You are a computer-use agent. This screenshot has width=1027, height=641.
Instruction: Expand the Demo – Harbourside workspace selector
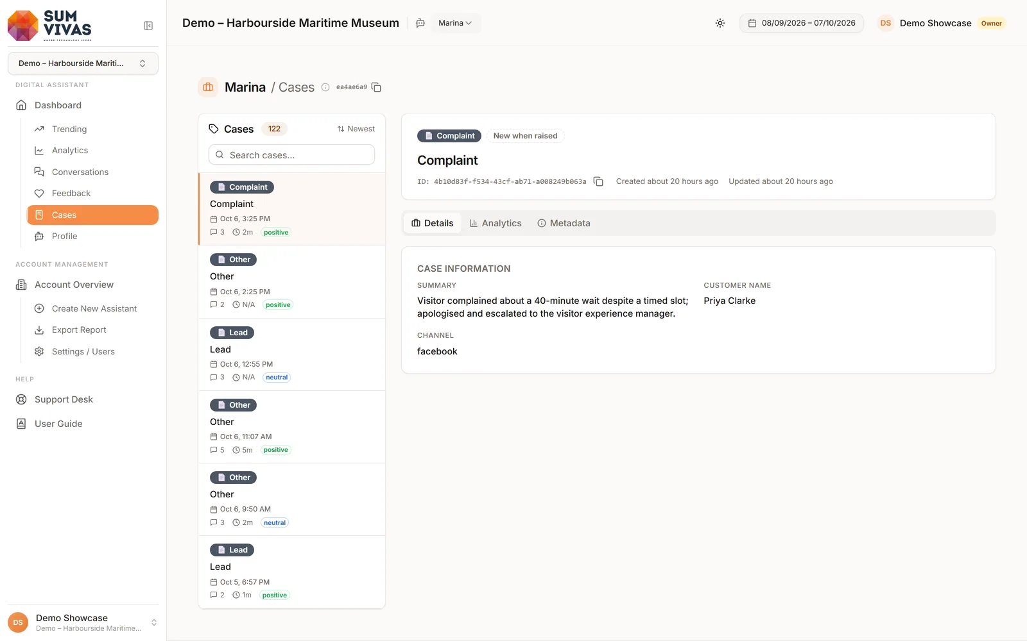(x=83, y=63)
